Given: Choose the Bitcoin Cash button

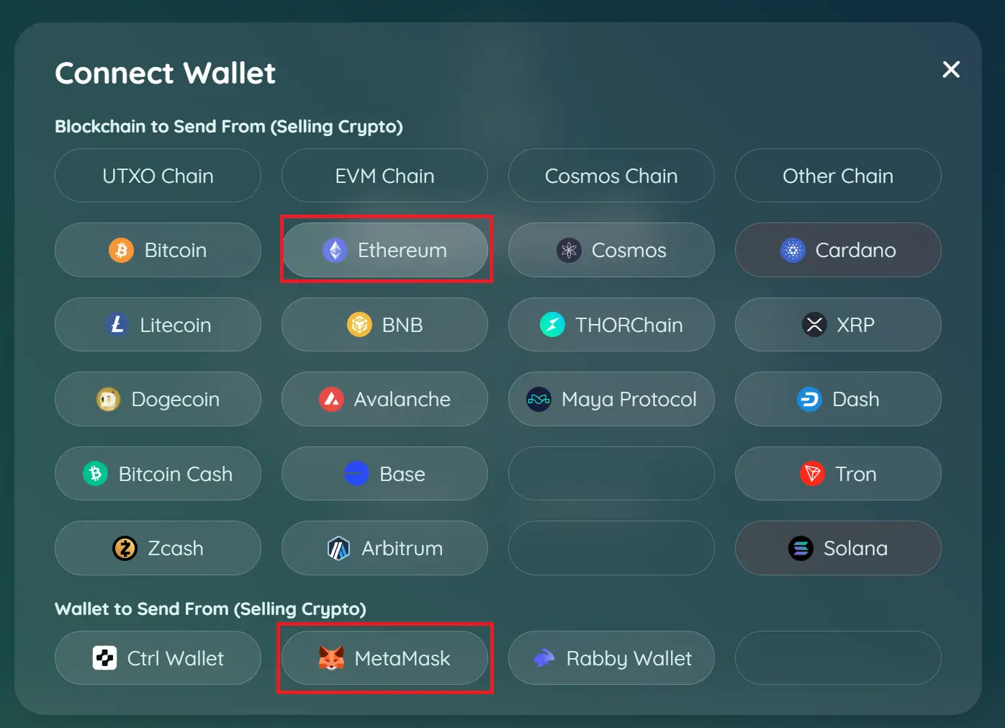Looking at the screenshot, I should [158, 474].
